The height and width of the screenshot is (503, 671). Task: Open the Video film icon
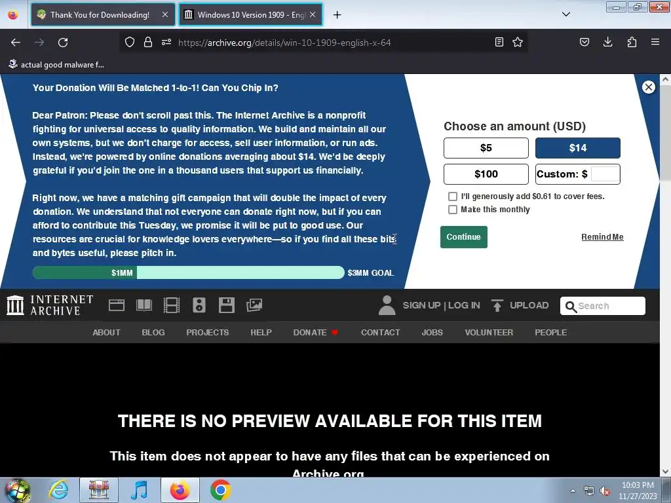171,305
